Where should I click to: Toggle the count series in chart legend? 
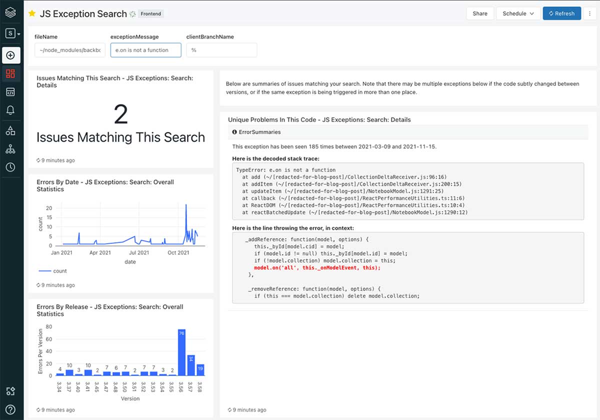(52, 271)
